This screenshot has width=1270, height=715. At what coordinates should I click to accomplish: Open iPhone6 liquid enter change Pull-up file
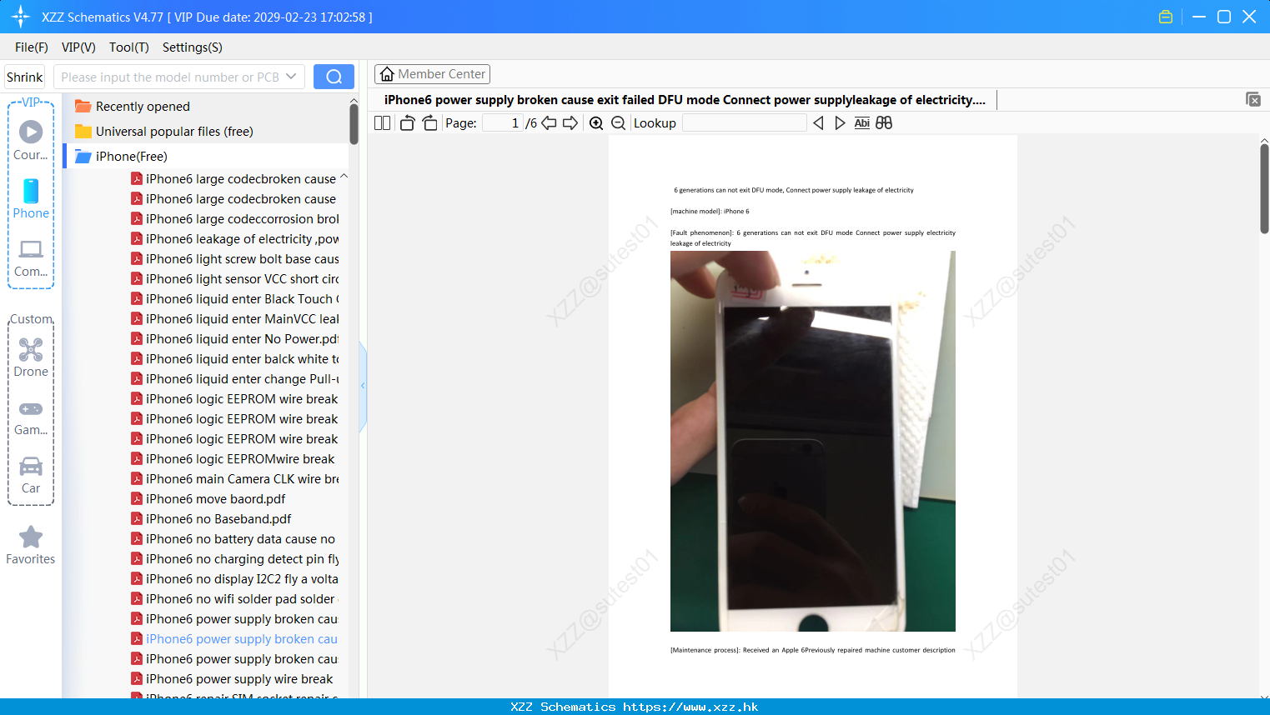click(235, 379)
